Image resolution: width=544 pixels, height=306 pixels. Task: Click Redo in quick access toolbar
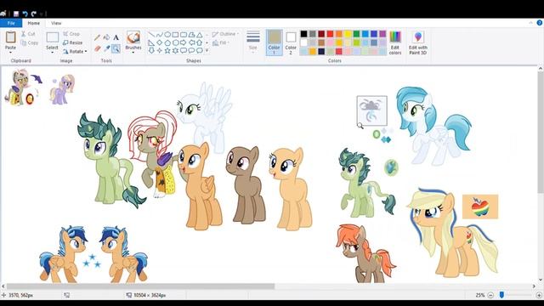click(34, 14)
